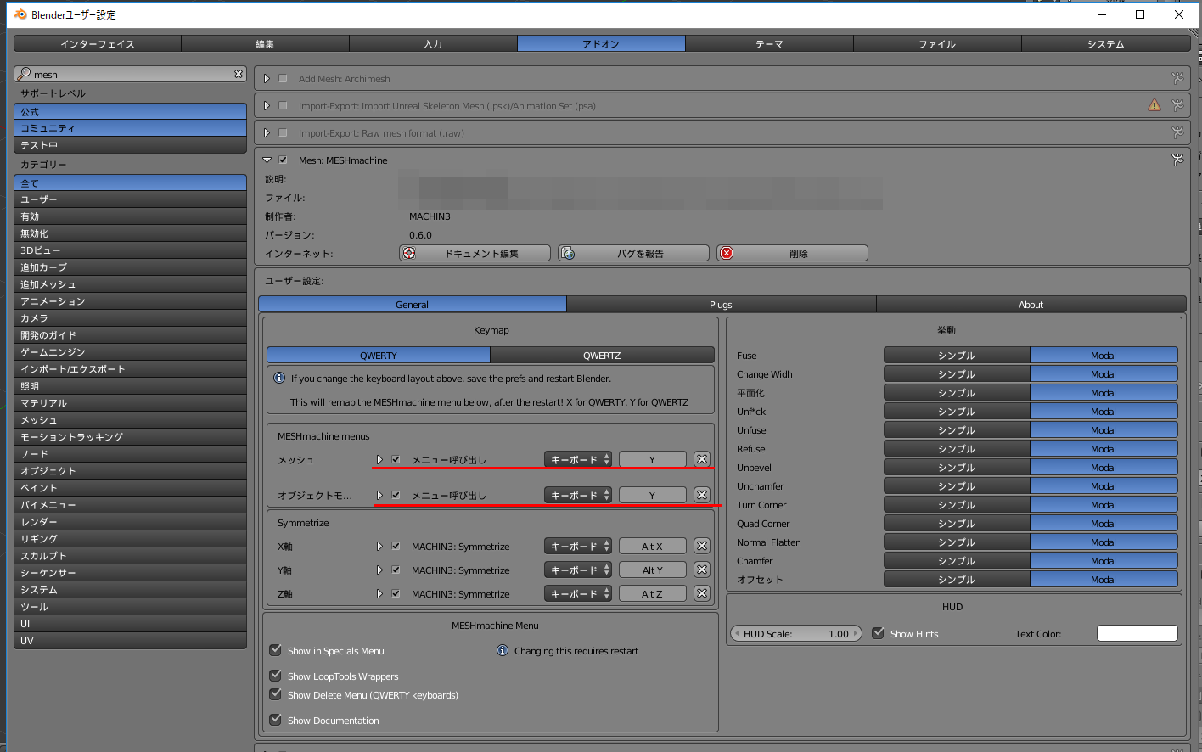The width and height of the screenshot is (1202, 752).
Task: Toggle X軸 Symmetrize keymap checkbox
Action: 396,546
